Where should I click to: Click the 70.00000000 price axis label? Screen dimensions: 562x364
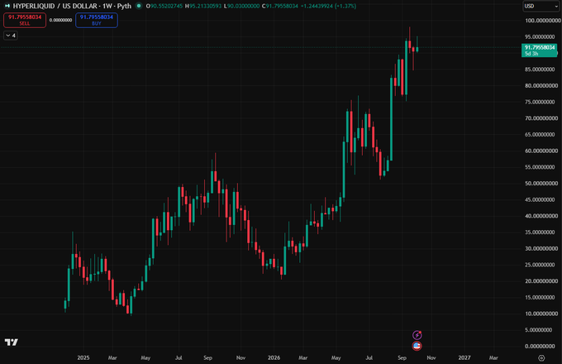[541, 118]
